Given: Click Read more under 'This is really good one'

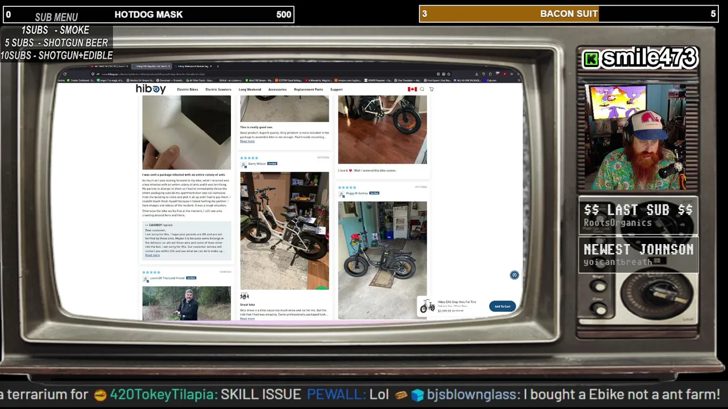Looking at the screenshot, I should [x=247, y=141].
